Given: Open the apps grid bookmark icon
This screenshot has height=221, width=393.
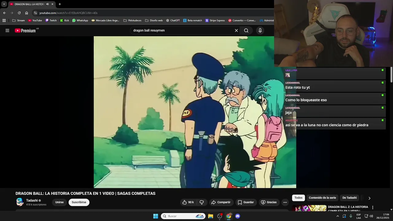Looking at the screenshot, I should coord(4,21).
